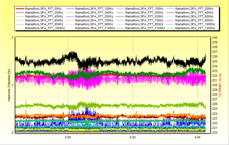Click the 2 tick on distortion axis
Image resolution: width=229 pixels, height=145 pixels.
(13, 38)
